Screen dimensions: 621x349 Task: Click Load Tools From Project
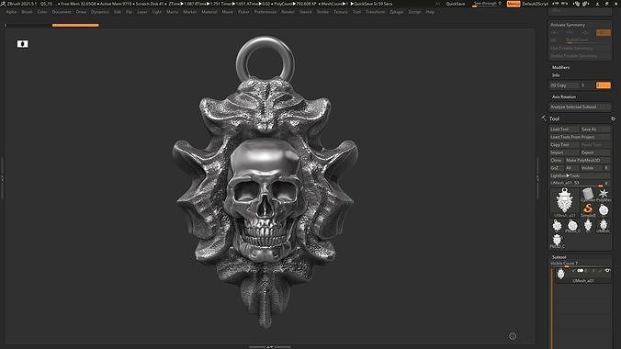tap(580, 137)
